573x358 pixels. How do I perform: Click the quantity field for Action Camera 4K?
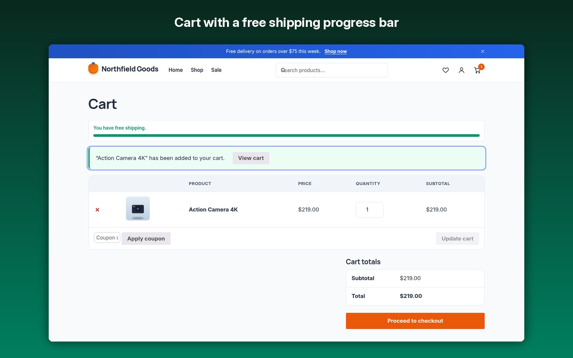tap(370, 210)
